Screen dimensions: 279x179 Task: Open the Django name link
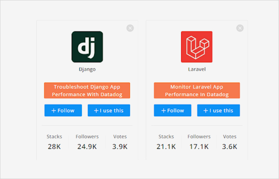[x=87, y=69]
